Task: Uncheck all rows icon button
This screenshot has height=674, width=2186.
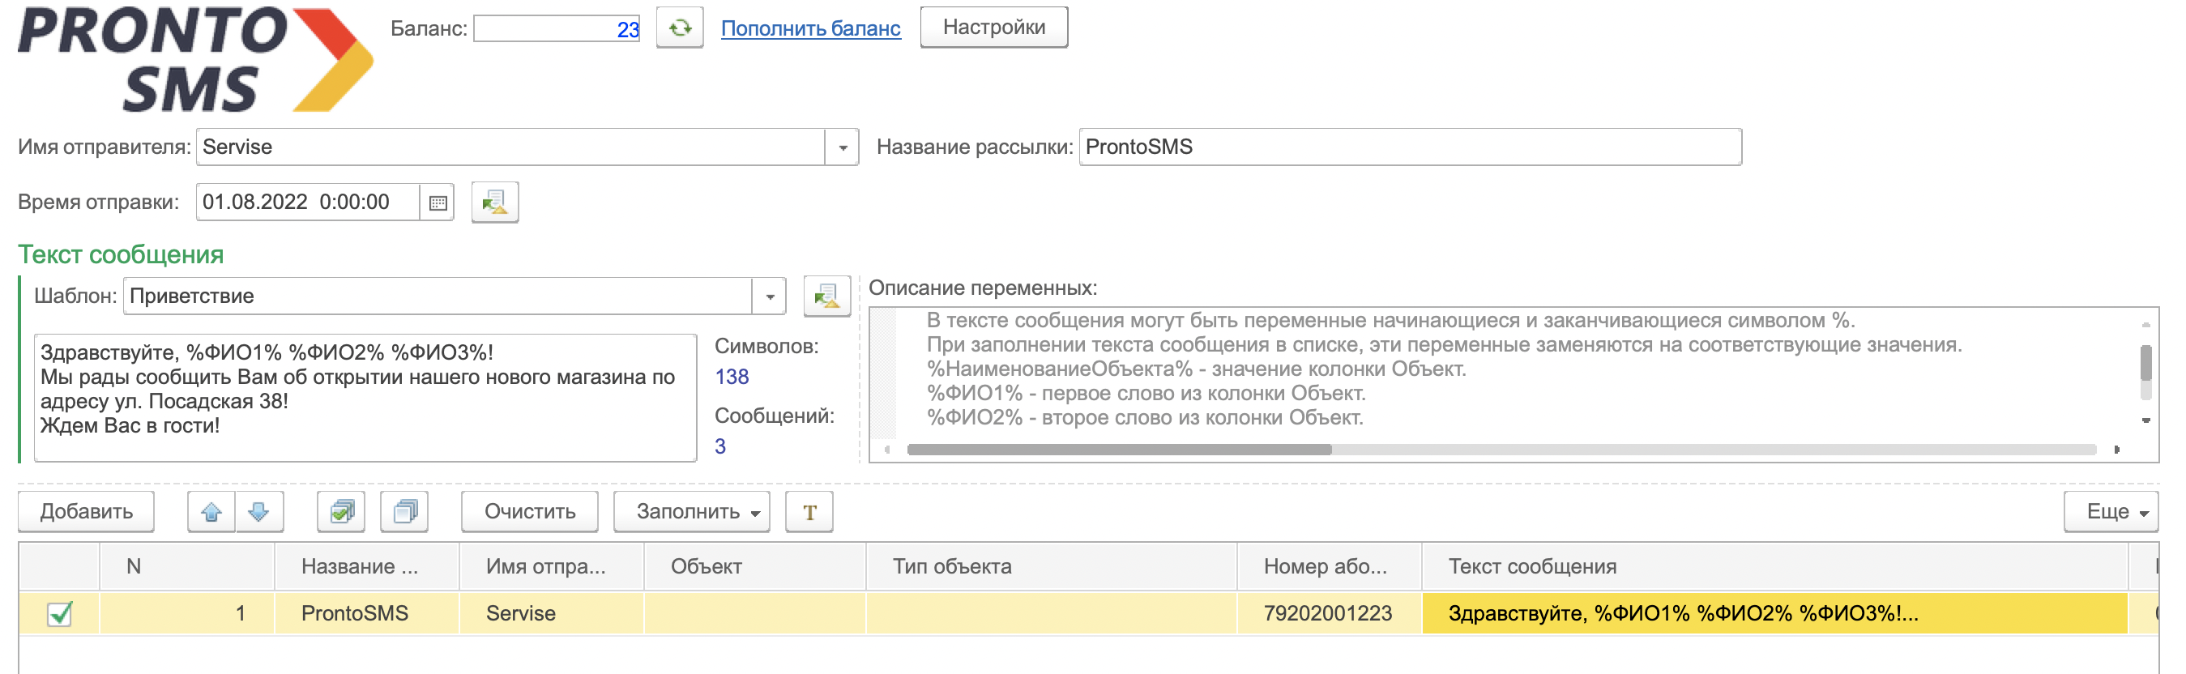Action: click(405, 512)
